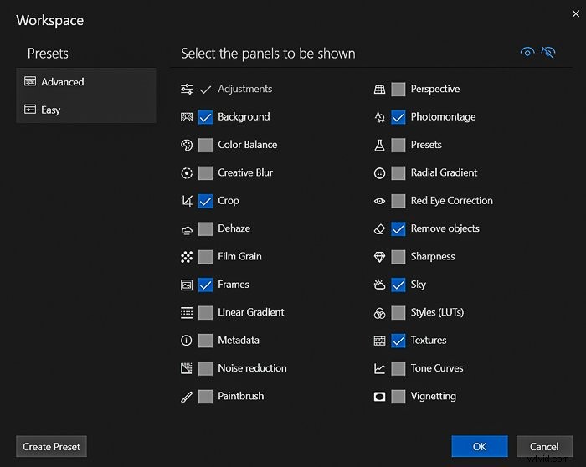Click the Vignetting icon

pyautogui.click(x=379, y=397)
